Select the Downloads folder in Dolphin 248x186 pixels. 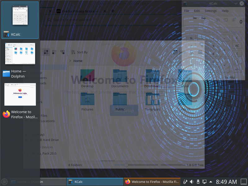point(153,78)
